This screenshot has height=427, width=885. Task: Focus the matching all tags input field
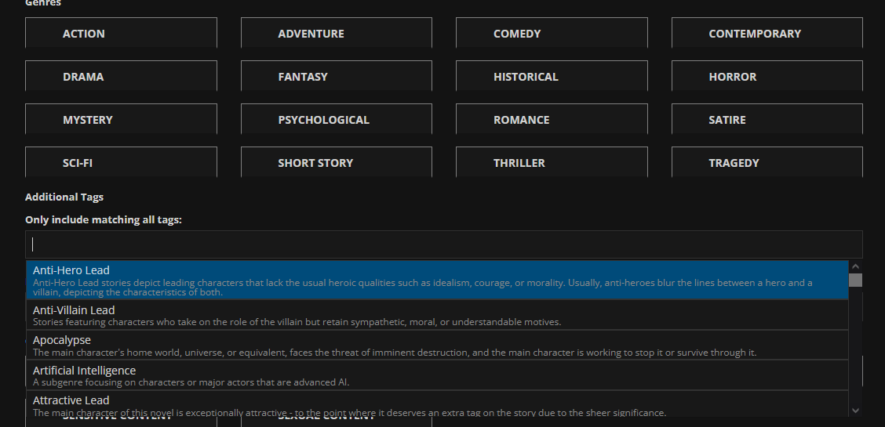click(x=443, y=244)
